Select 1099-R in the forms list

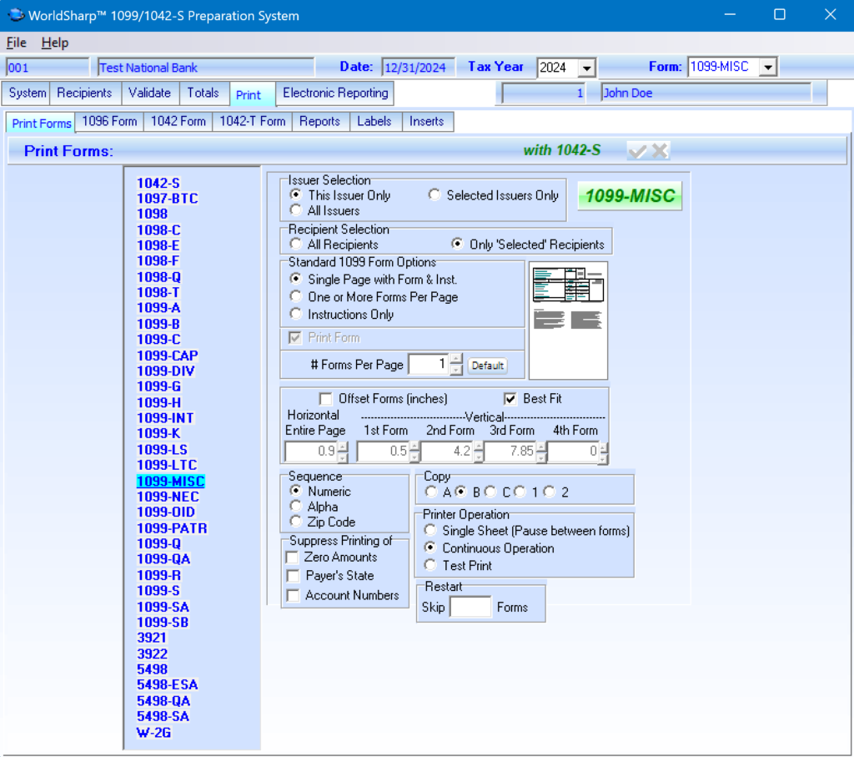click(158, 575)
